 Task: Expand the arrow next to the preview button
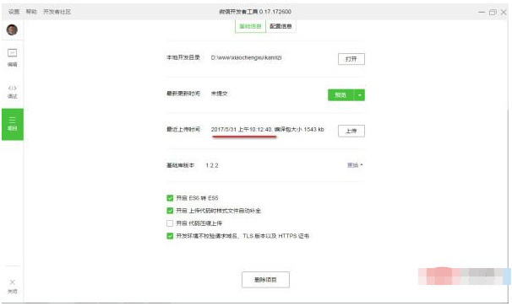coord(360,94)
